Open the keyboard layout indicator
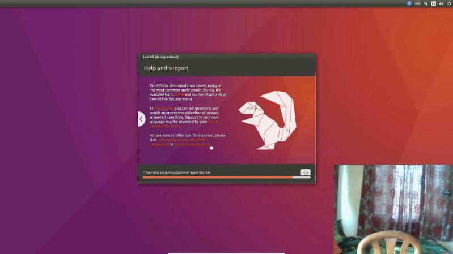The image size is (453, 254). pyautogui.click(x=434, y=3)
